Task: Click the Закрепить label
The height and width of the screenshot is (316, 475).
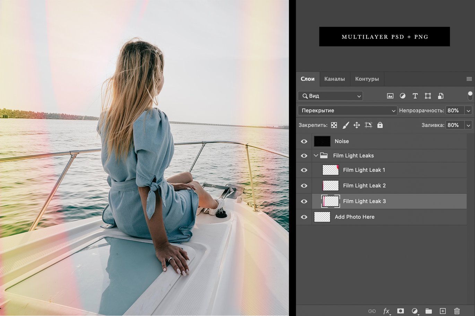Action: pos(313,125)
